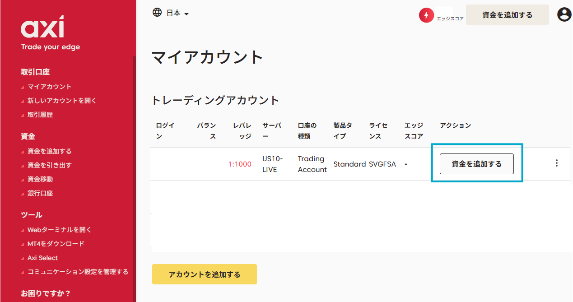
Task: Open マイアカウント in the sidebar
Action: (49, 87)
